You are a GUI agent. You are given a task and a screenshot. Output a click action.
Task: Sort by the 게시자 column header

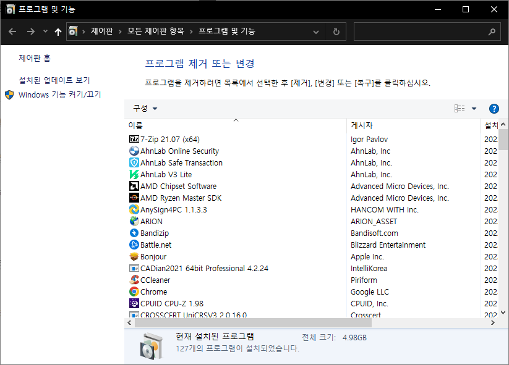click(x=413, y=125)
